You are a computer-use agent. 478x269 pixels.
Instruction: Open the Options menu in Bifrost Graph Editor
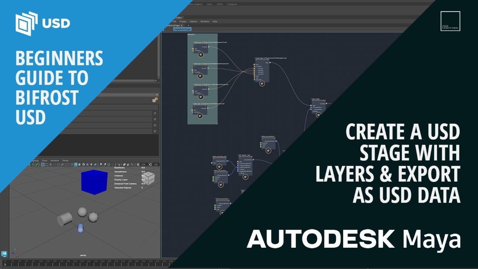pos(193,21)
